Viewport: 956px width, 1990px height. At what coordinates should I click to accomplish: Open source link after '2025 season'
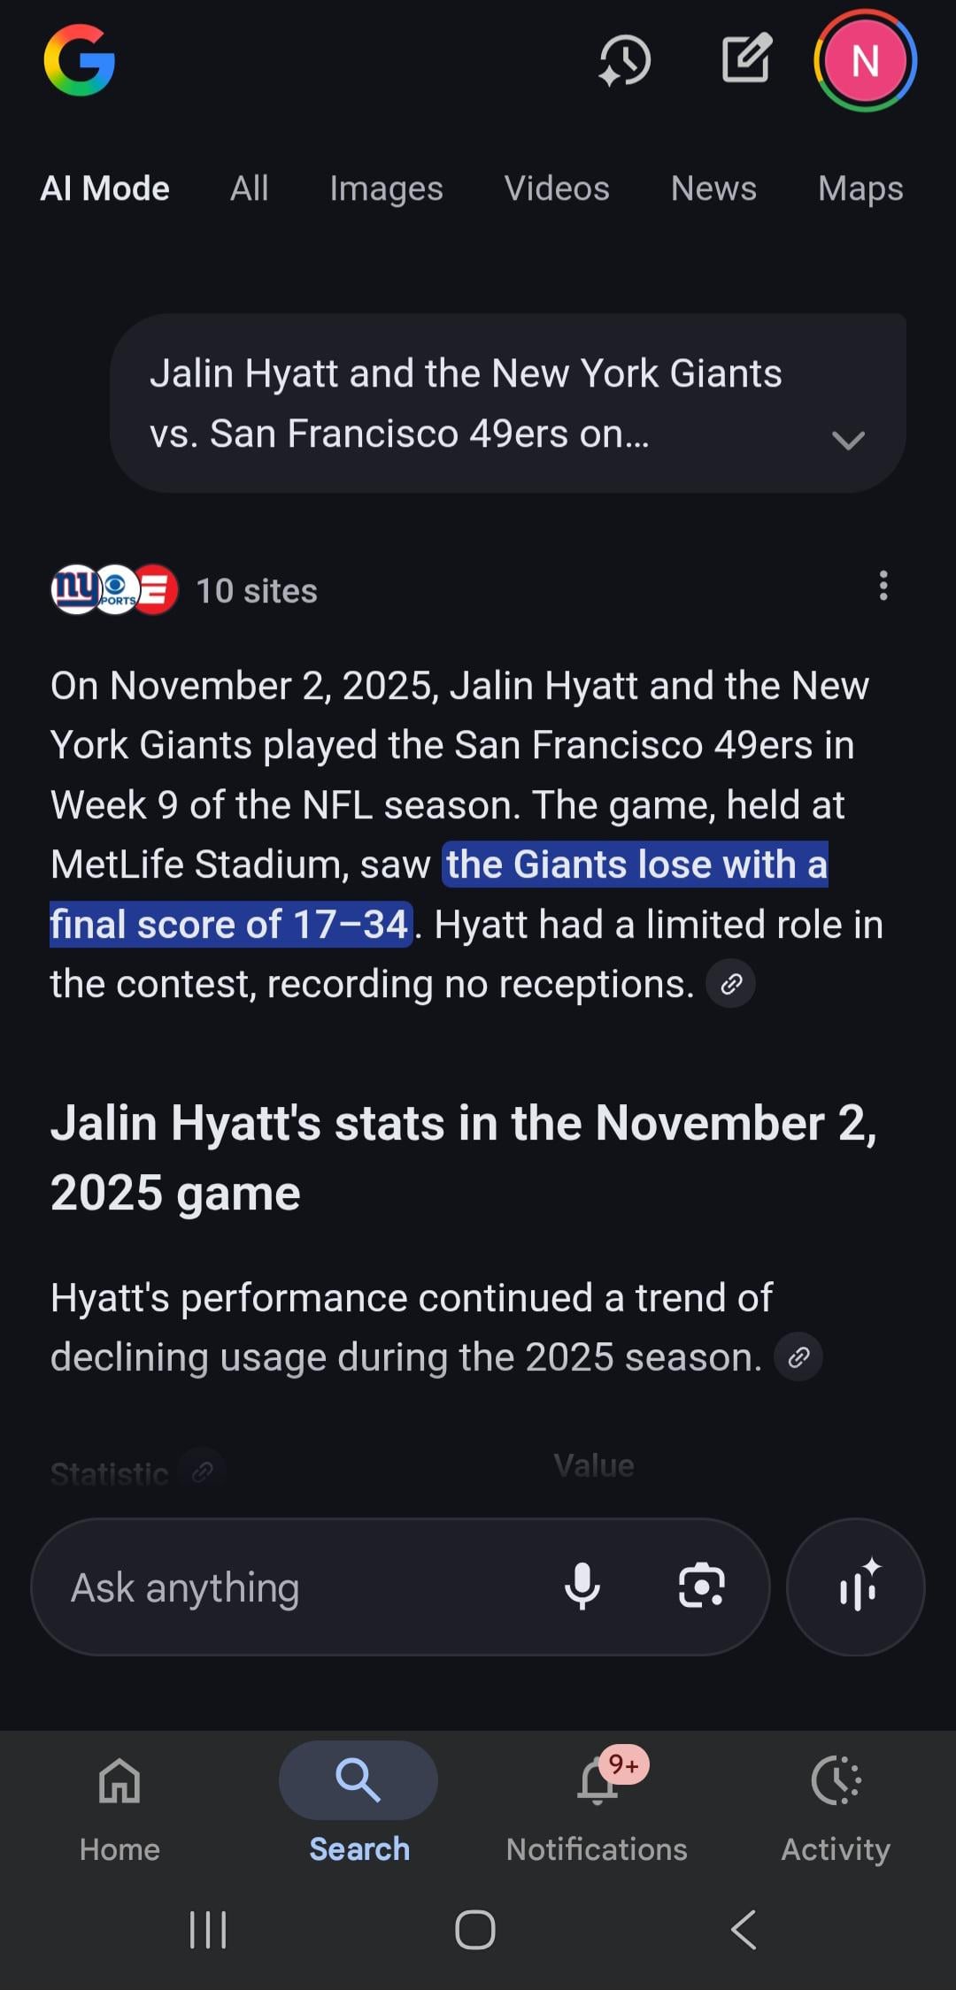pyautogui.click(x=798, y=1357)
